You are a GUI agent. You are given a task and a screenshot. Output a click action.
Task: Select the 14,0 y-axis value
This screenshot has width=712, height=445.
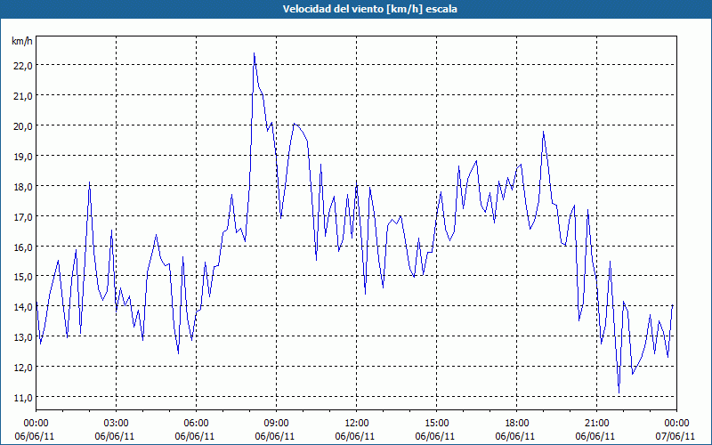point(23,307)
